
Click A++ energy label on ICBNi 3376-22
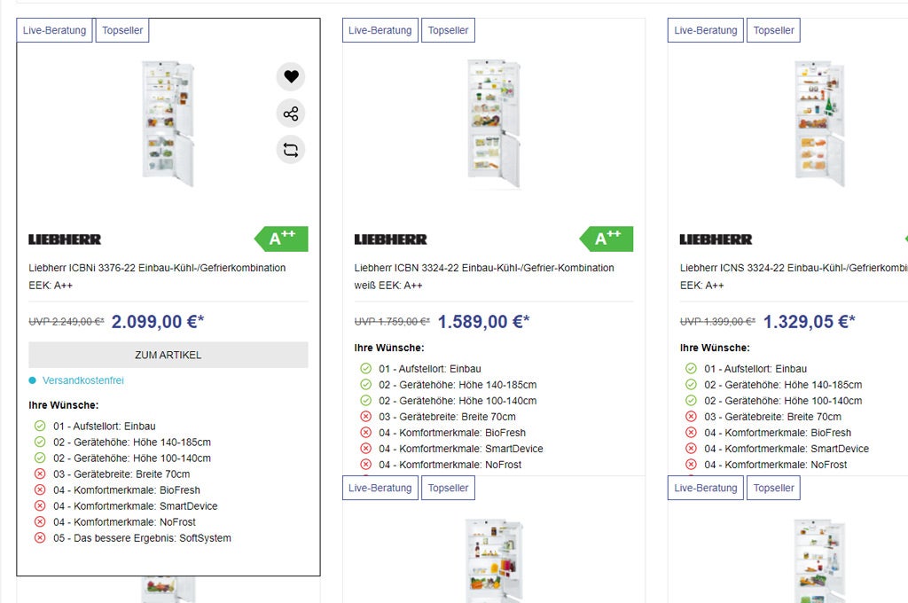pyautogui.click(x=281, y=239)
